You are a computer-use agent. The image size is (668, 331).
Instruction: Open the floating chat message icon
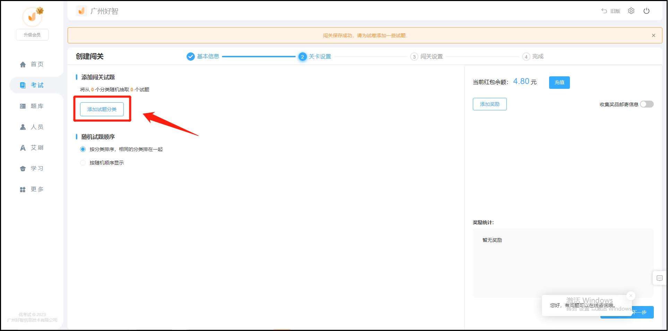tap(659, 278)
